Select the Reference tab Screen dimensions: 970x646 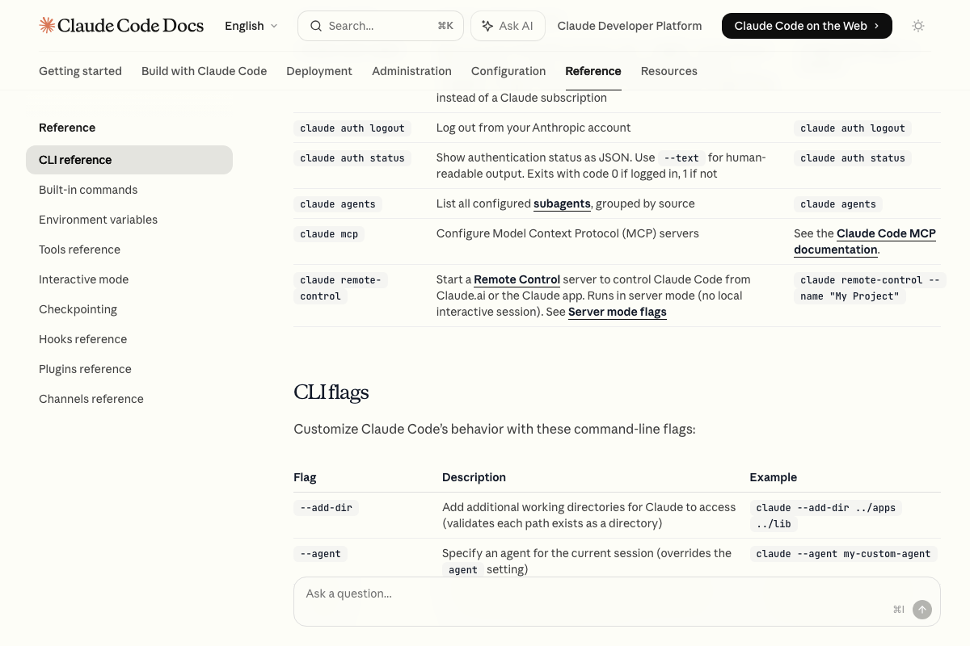[593, 71]
